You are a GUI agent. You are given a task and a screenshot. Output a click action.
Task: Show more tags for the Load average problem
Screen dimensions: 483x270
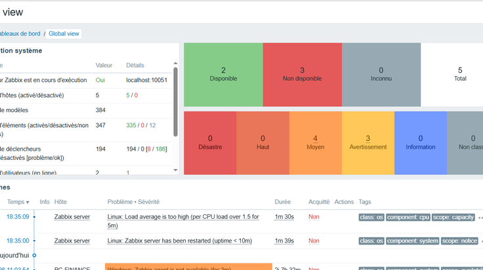point(480,218)
